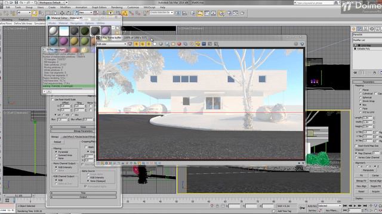The width and height of the screenshot is (382, 214).
Task: Enable Real-World Map Size in UVW Map
Action: click(x=356, y=146)
